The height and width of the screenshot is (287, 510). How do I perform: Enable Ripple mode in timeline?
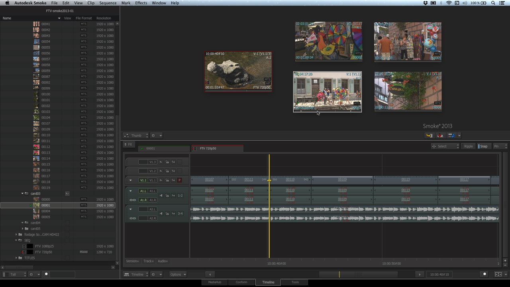[468, 146]
